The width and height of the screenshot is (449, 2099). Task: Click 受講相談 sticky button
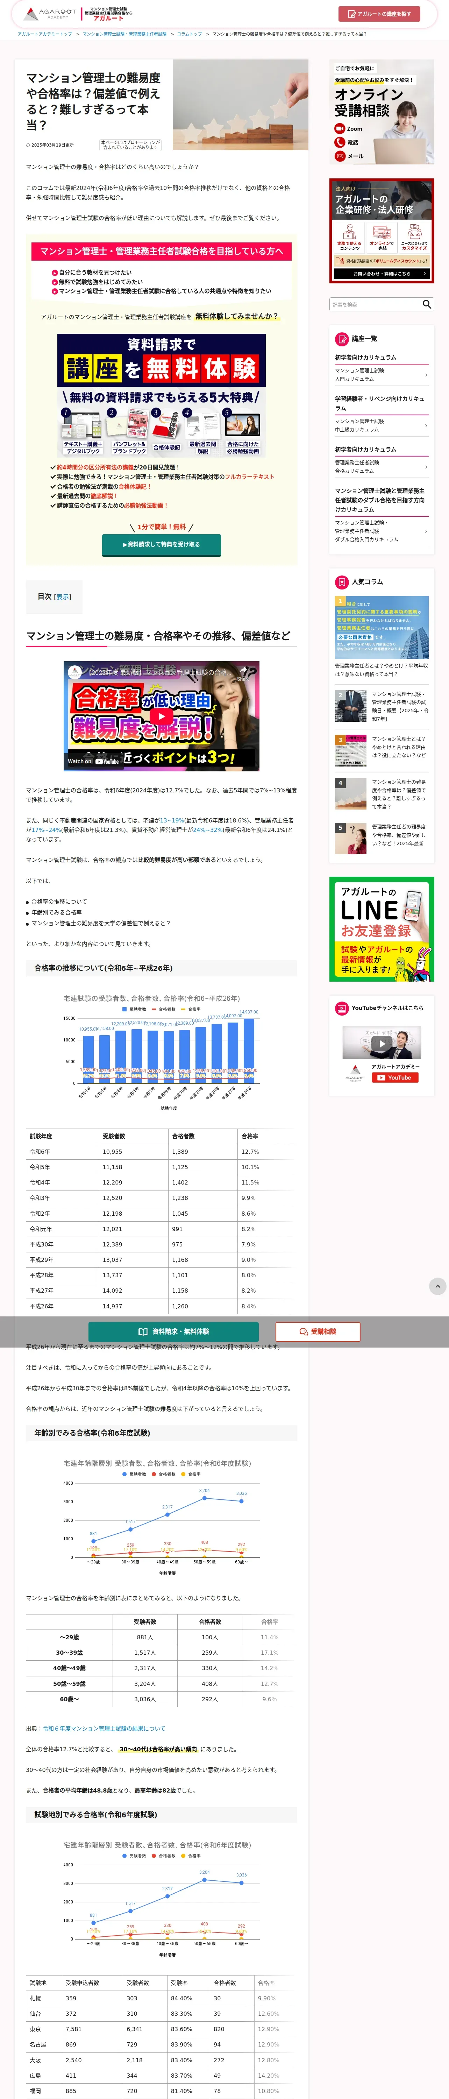(318, 1331)
